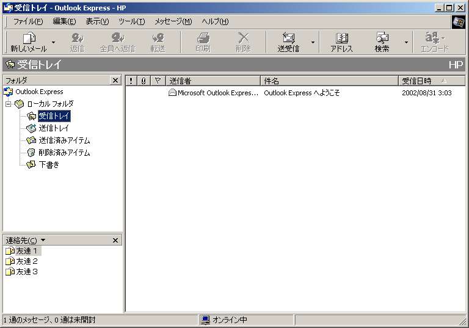Image resolution: width=469 pixels, height=328 pixels.
Task: Open the 削除済みアイテム (Deleted Items) folder
Action: [x=64, y=153]
